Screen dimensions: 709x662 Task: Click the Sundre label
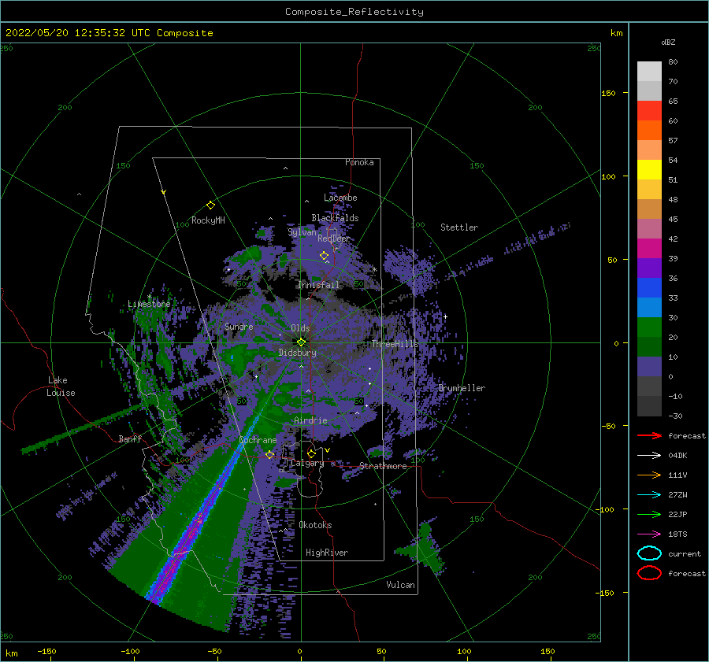pyautogui.click(x=239, y=326)
